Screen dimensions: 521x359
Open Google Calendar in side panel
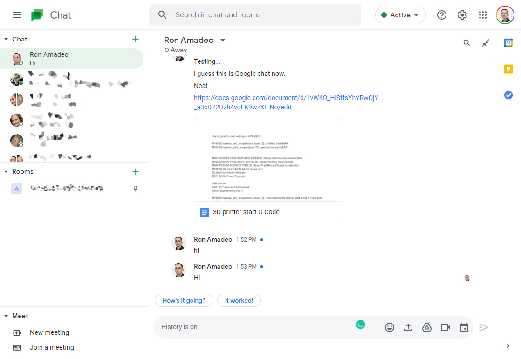pyautogui.click(x=508, y=43)
